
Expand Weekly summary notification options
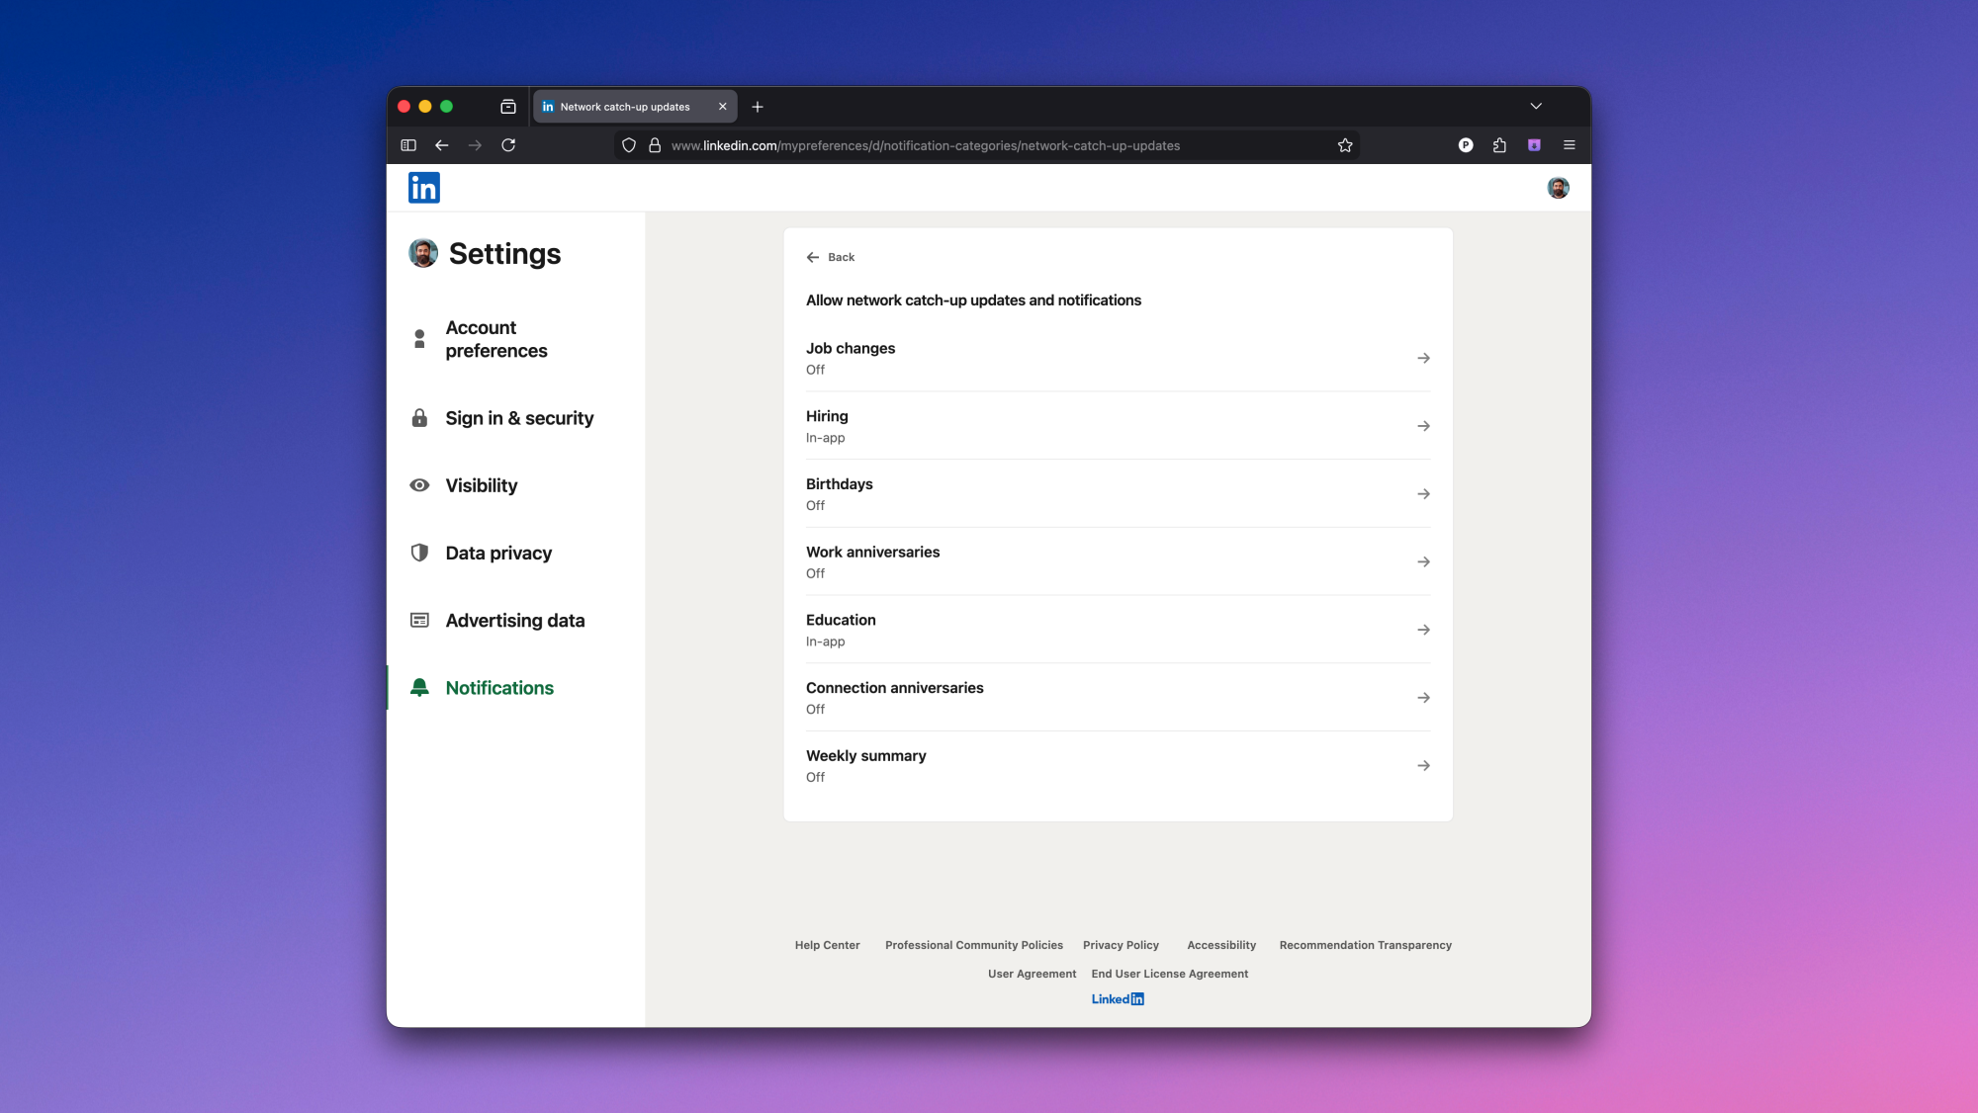point(1423,766)
